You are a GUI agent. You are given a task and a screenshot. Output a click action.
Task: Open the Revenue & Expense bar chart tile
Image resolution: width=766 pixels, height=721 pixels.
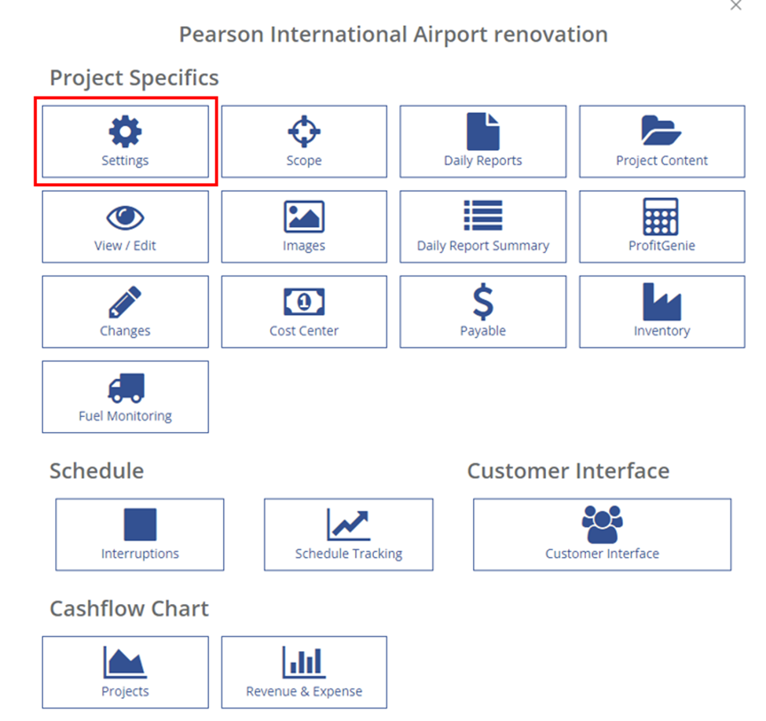pos(304,672)
